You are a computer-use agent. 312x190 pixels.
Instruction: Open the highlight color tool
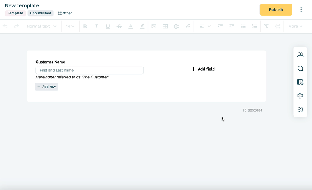click(142, 27)
